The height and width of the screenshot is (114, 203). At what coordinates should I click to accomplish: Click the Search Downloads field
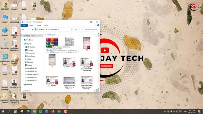(89, 29)
